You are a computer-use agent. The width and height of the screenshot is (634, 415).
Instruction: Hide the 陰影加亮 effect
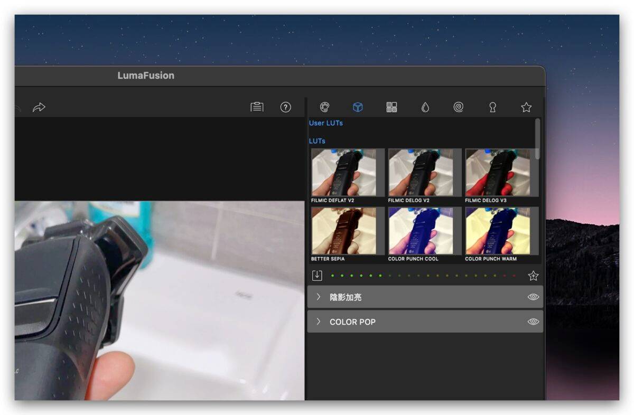click(533, 297)
